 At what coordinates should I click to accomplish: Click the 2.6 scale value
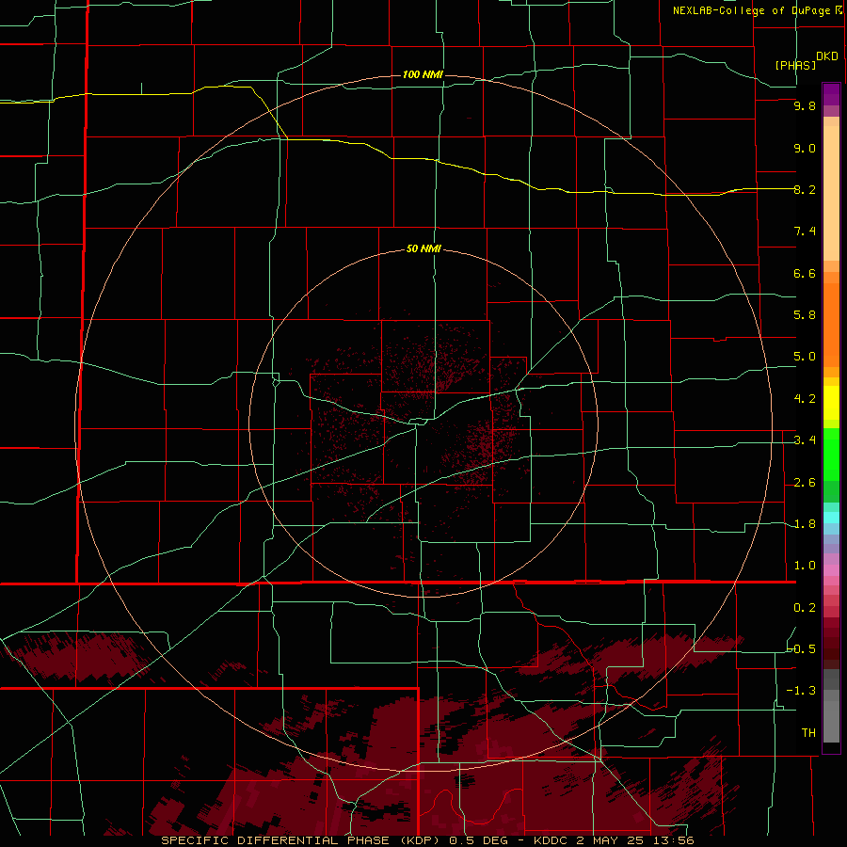(x=805, y=483)
